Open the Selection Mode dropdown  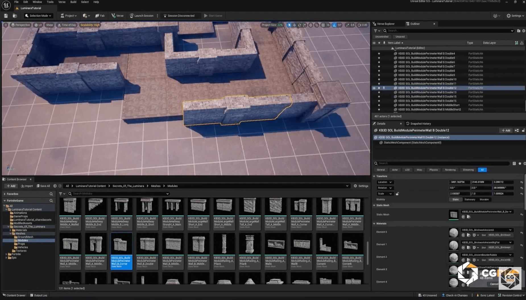click(x=38, y=16)
